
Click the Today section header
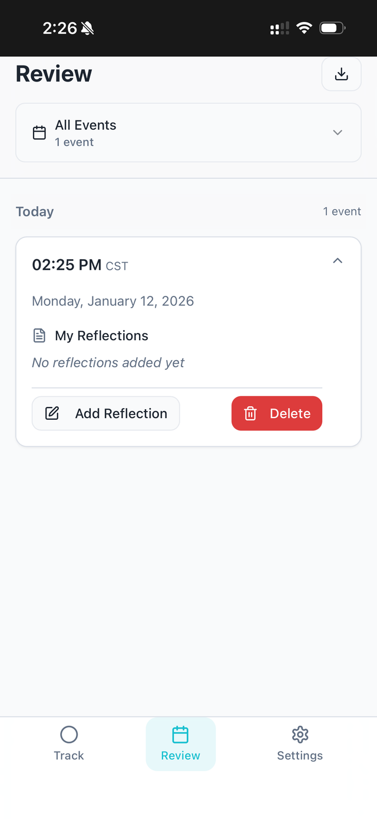(x=35, y=212)
